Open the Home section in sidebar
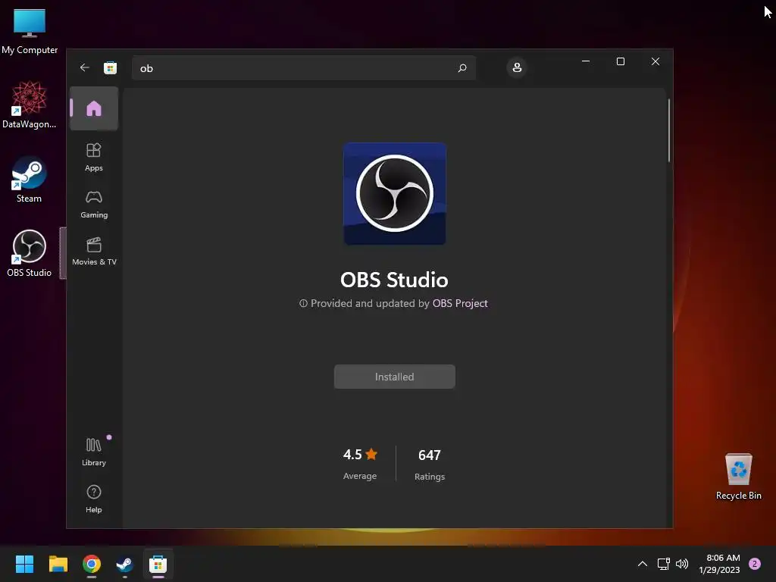776x582 pixels. tap(94, 108)
